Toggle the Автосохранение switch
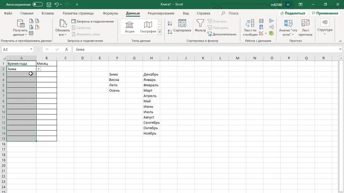 click(x=37, y=4)
